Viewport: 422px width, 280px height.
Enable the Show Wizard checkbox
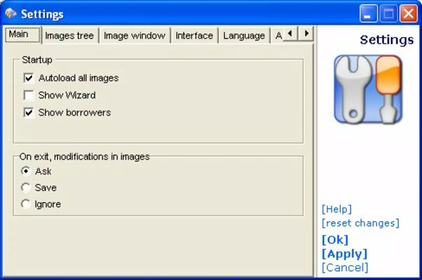[x=29, y=95]
